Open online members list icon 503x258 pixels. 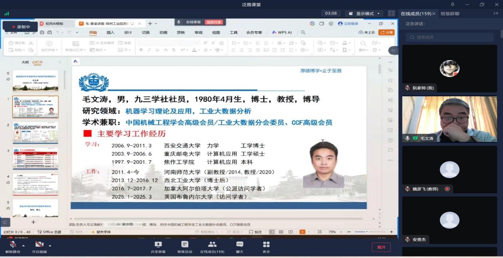(x=212, y=244)
